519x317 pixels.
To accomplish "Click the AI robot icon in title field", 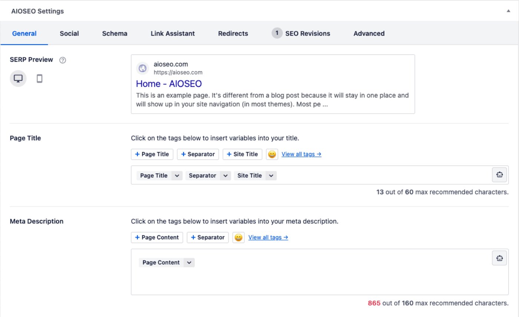I will point(499,175).
